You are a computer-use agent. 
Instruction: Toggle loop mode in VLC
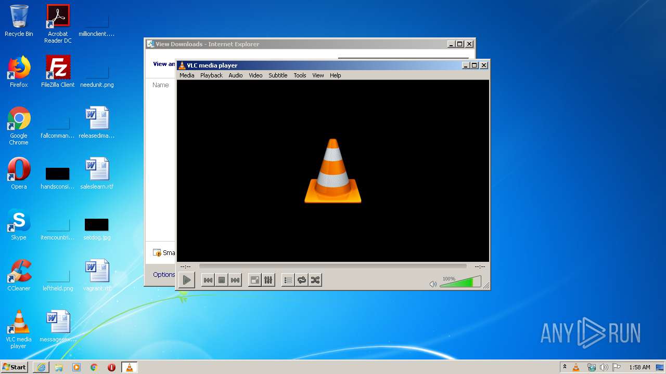(x=302, y=280)
